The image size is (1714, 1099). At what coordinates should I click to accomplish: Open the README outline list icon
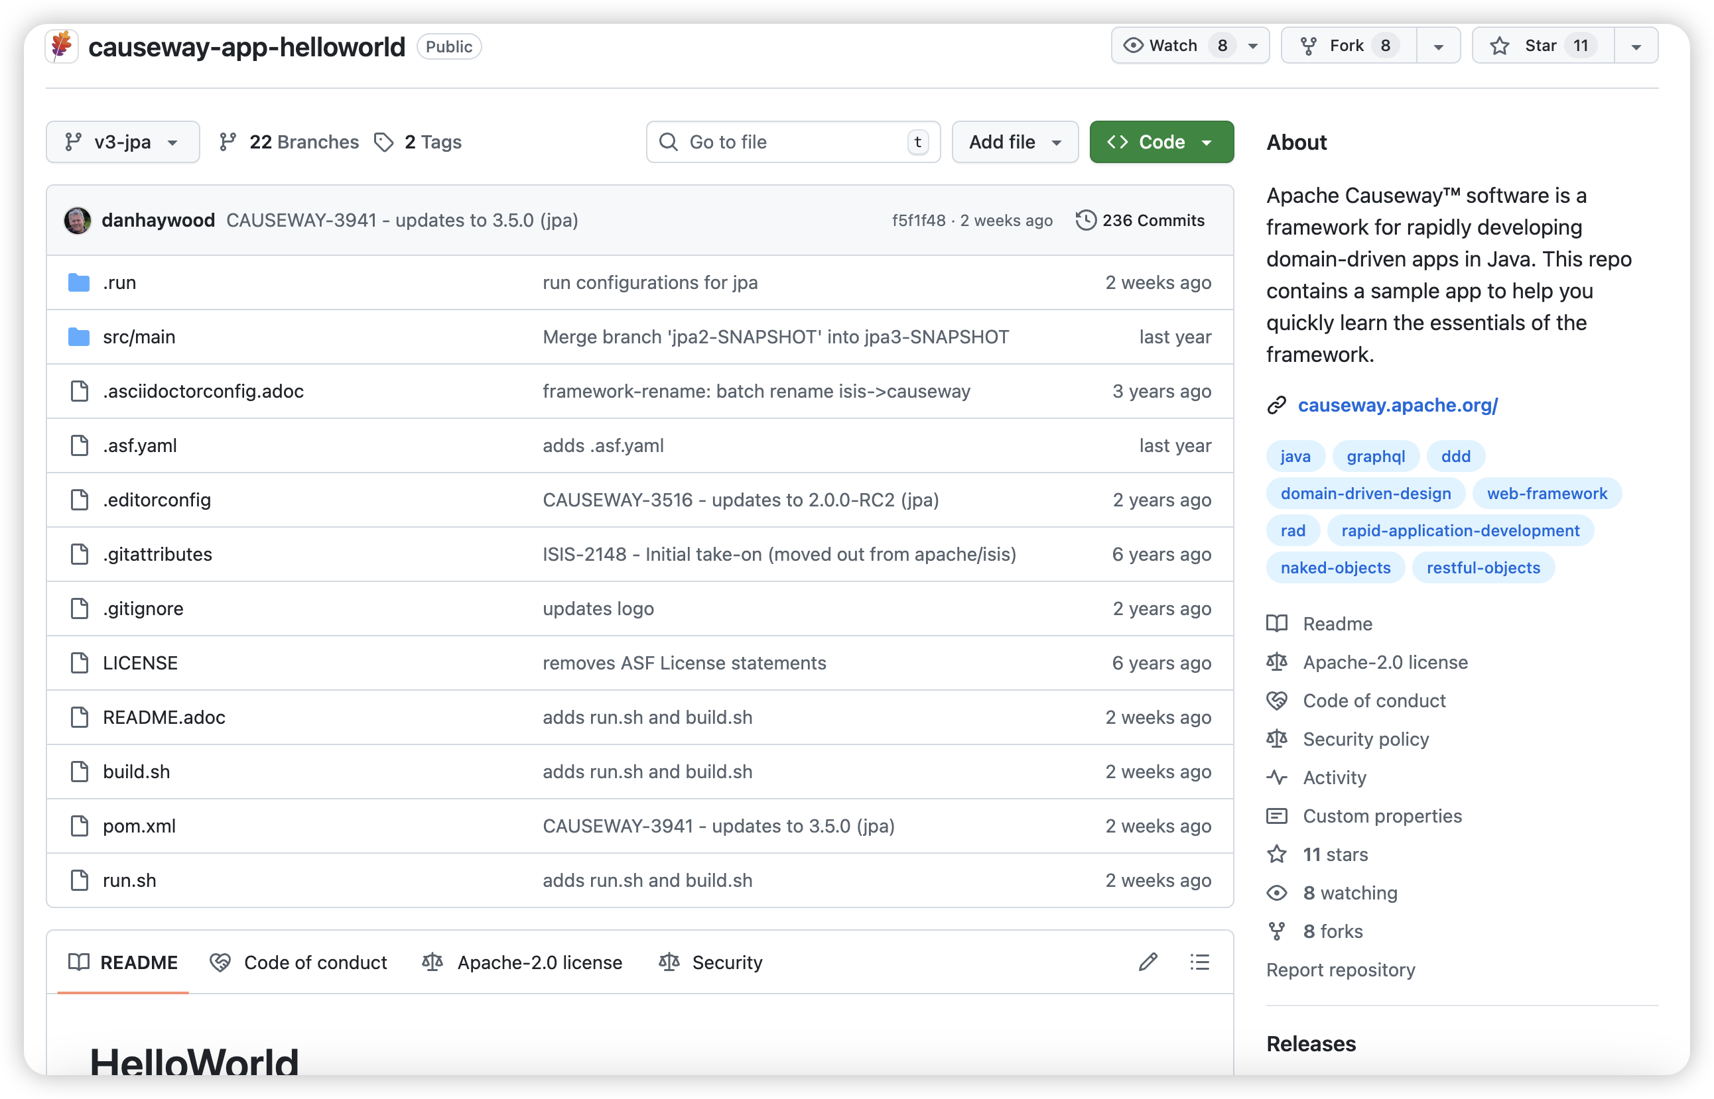tap(1200, 962)
